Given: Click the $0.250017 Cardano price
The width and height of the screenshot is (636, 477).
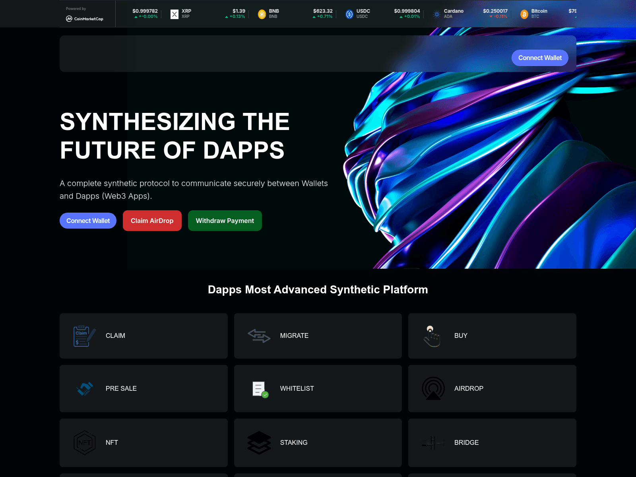Looking at the screenshot, I should point(495,11).
